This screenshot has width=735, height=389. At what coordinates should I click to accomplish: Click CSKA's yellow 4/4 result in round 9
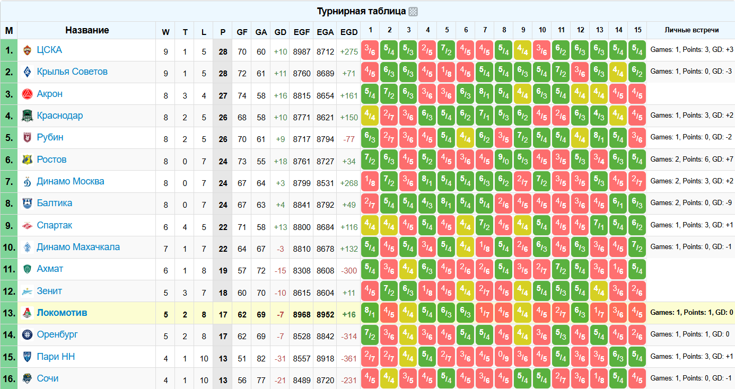click(522, 50)
